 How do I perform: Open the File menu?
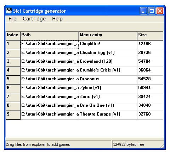click(12, 19)
